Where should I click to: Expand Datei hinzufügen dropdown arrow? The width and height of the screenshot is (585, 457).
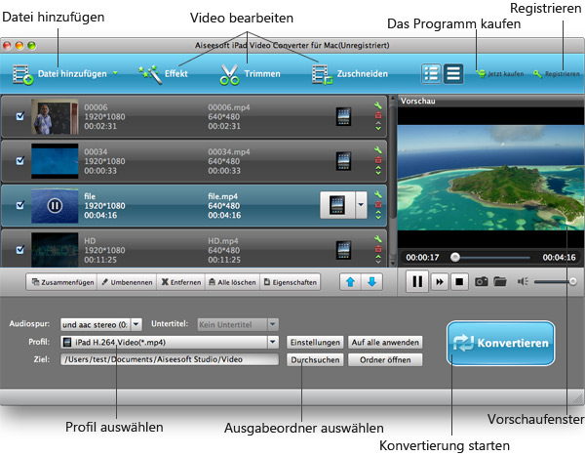[116, 73]
